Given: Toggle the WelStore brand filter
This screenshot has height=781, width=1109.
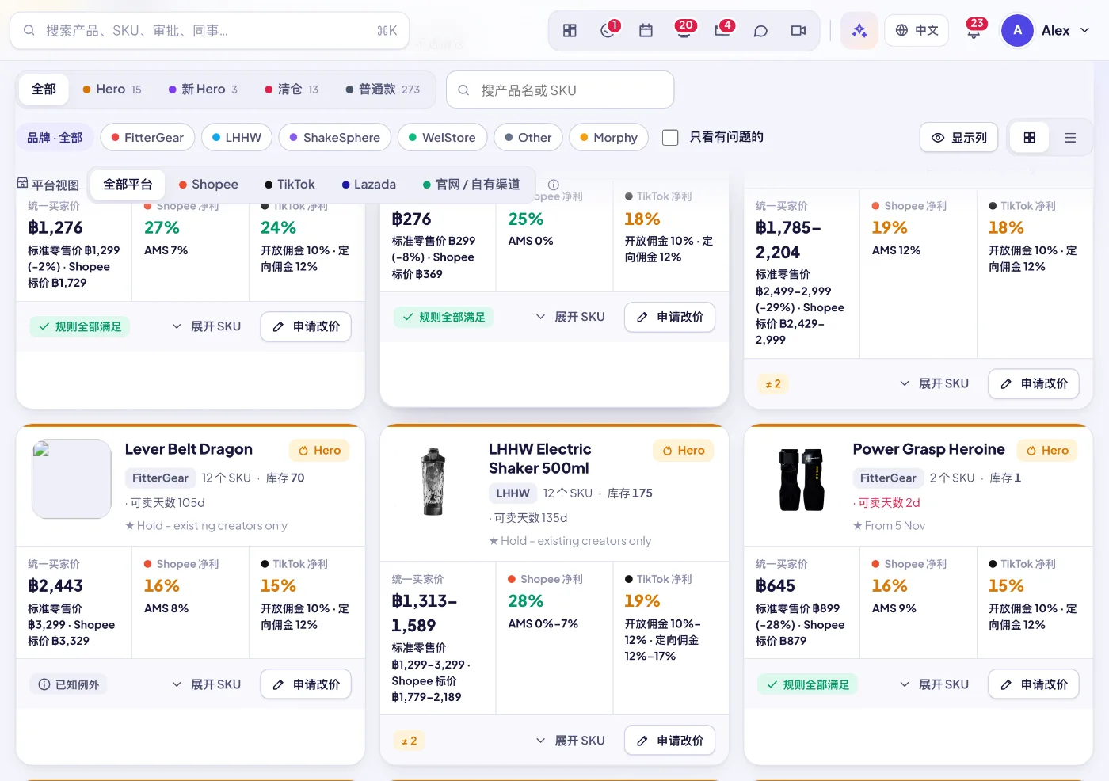Looking at the screenshot, I should coord(442,138).
